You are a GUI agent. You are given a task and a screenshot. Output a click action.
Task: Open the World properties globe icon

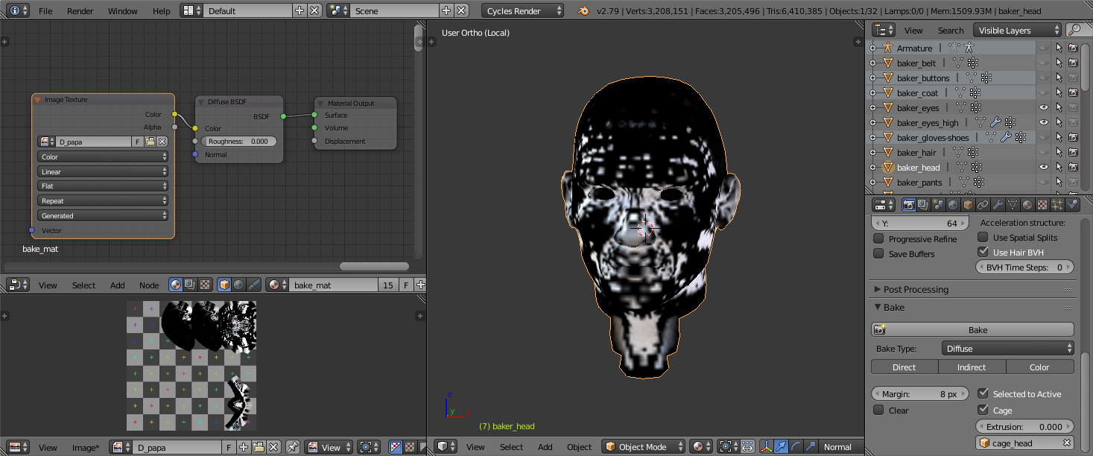click(953, 204)
